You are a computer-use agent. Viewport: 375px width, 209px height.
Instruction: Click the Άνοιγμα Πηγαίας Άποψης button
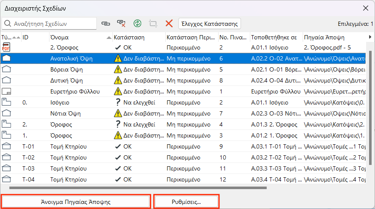tap(76, 202)
